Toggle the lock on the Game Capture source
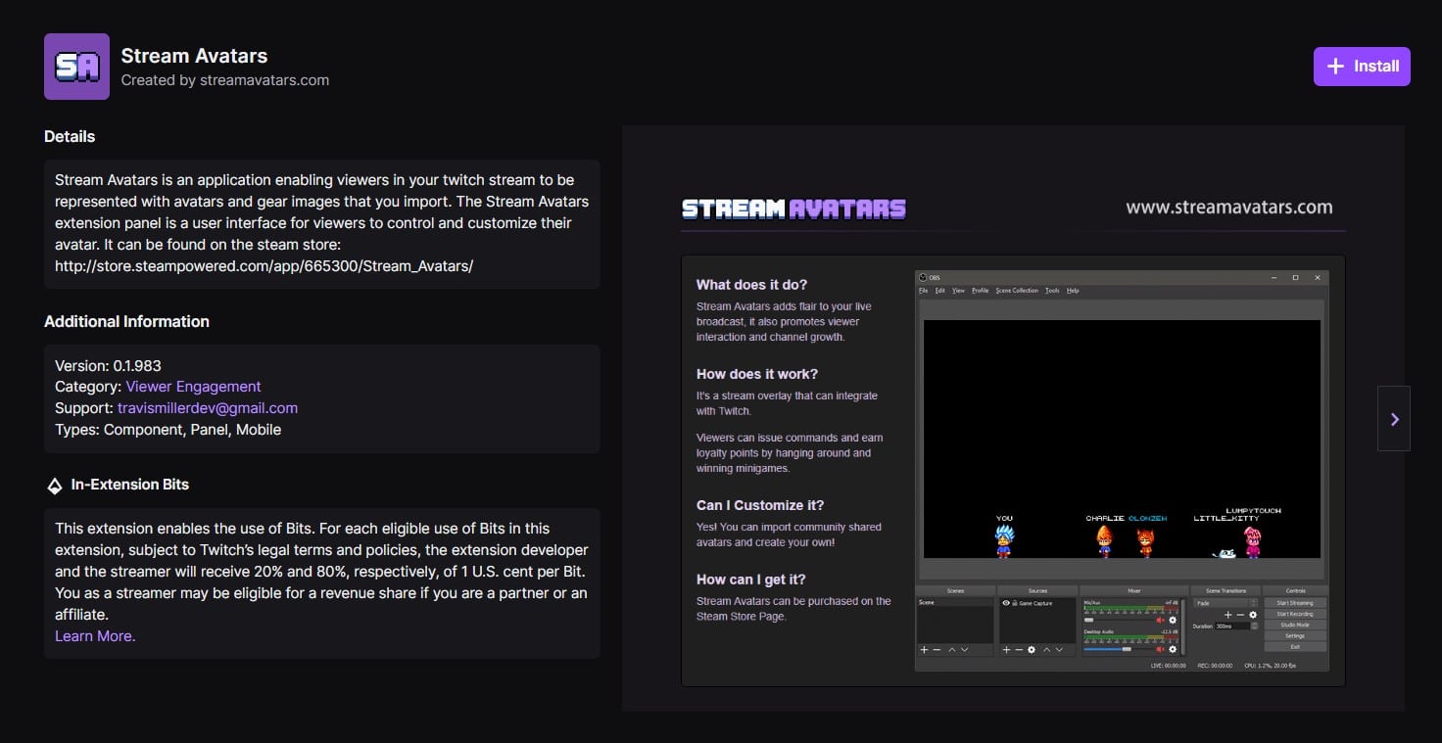Screen dimensions: 1442x743 (x=1015, y=603)
